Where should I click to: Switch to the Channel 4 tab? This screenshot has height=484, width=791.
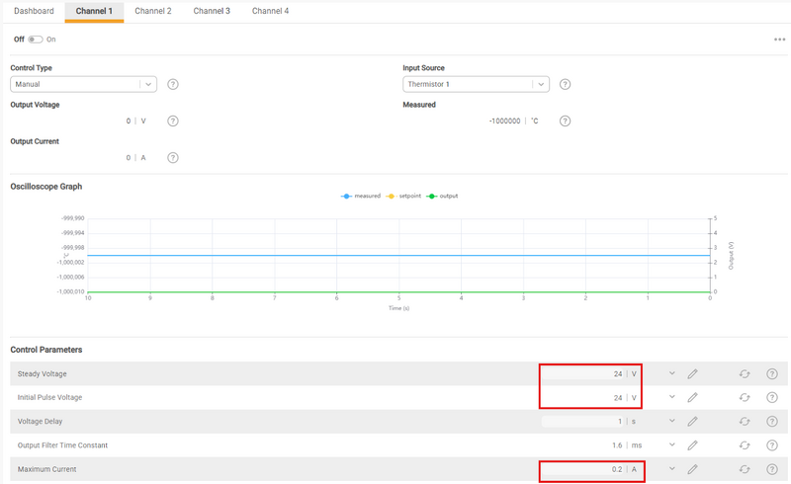pos(270,11)
